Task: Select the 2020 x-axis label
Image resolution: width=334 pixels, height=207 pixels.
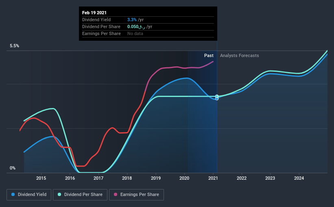Action: (x=184, y=178)
